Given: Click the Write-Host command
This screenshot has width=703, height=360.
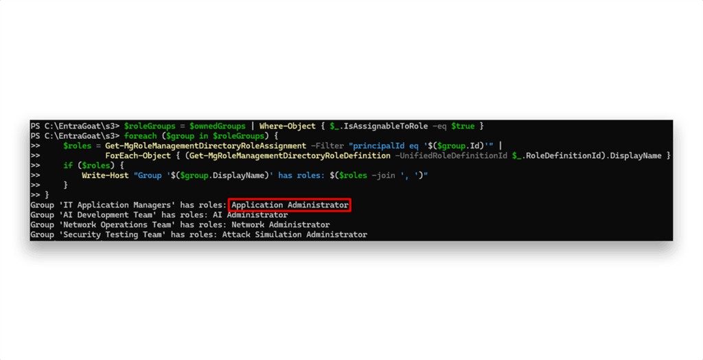Looking at the screenshot, I should click(x=105, y=175).
